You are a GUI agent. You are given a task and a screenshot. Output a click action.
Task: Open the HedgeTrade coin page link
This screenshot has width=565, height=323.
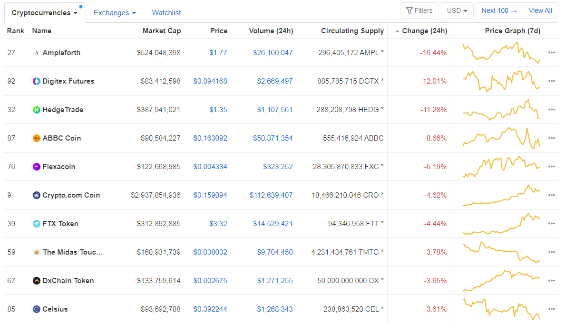tap(63, 110)
